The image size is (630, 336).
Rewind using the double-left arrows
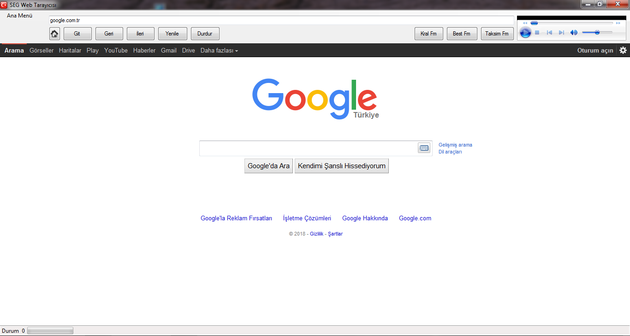[525, 23]
